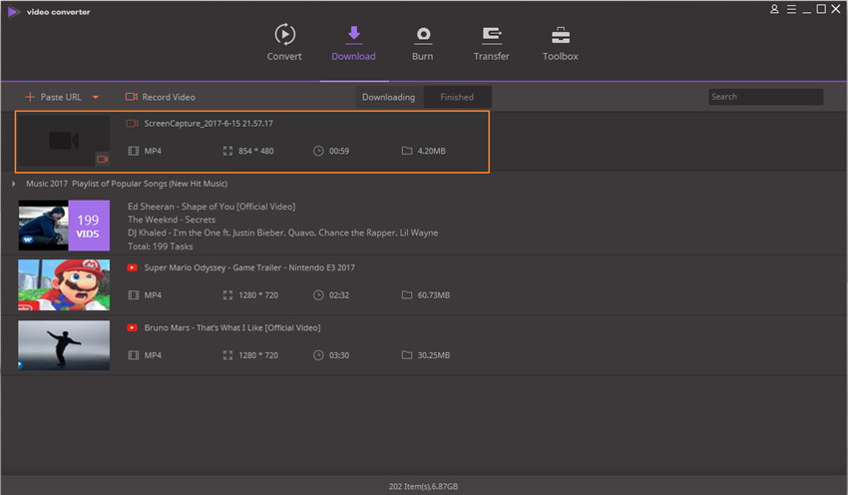Viewport: 848px width, 495px height.
Task: Click the Record Video button
Action: click(x=161, y=97)
